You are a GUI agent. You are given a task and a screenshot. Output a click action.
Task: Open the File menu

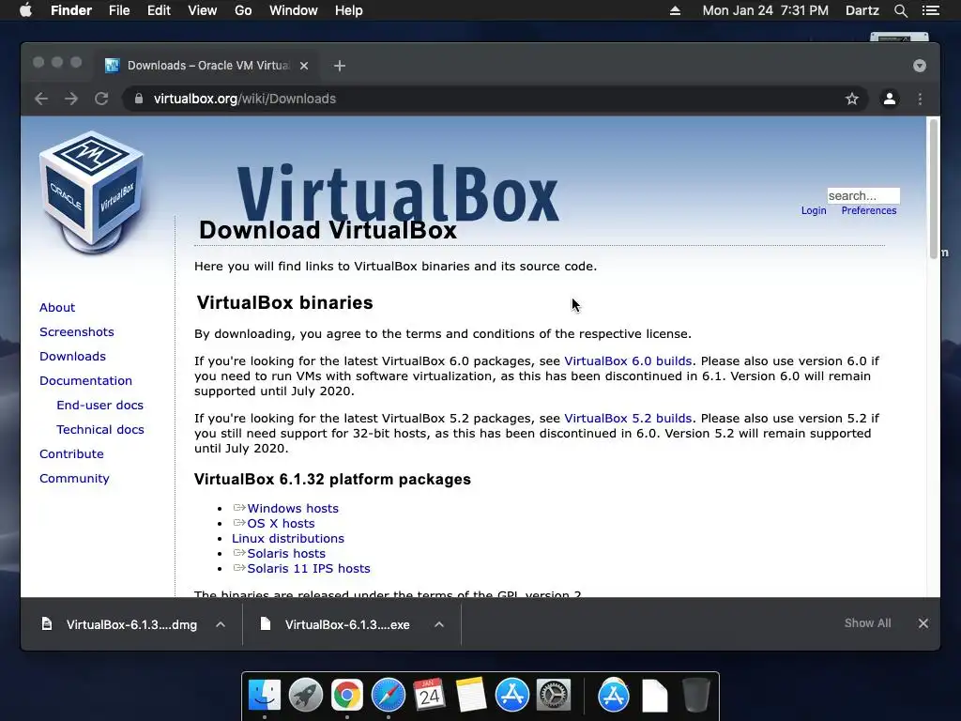coord(119,10)
